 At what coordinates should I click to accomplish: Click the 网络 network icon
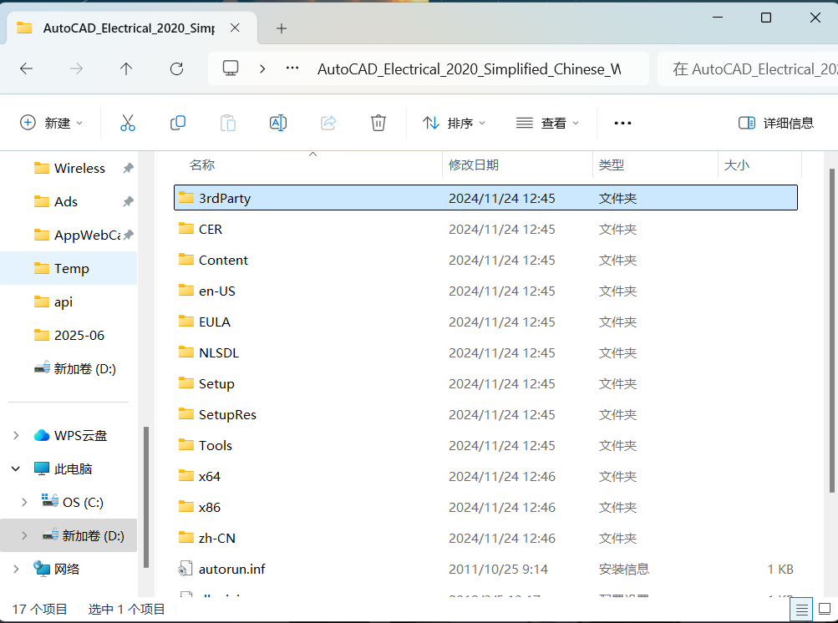[42, 569]
